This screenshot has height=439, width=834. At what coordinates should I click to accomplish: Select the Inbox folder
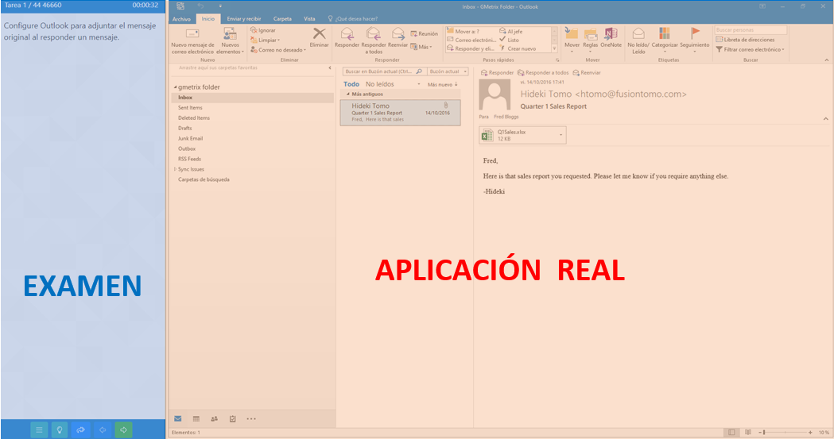(253, 98)
